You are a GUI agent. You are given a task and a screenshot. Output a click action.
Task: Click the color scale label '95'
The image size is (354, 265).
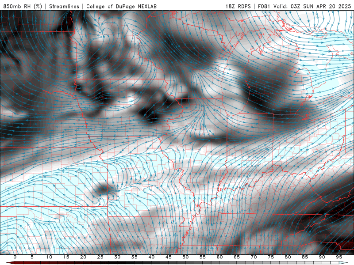(339, 257)
